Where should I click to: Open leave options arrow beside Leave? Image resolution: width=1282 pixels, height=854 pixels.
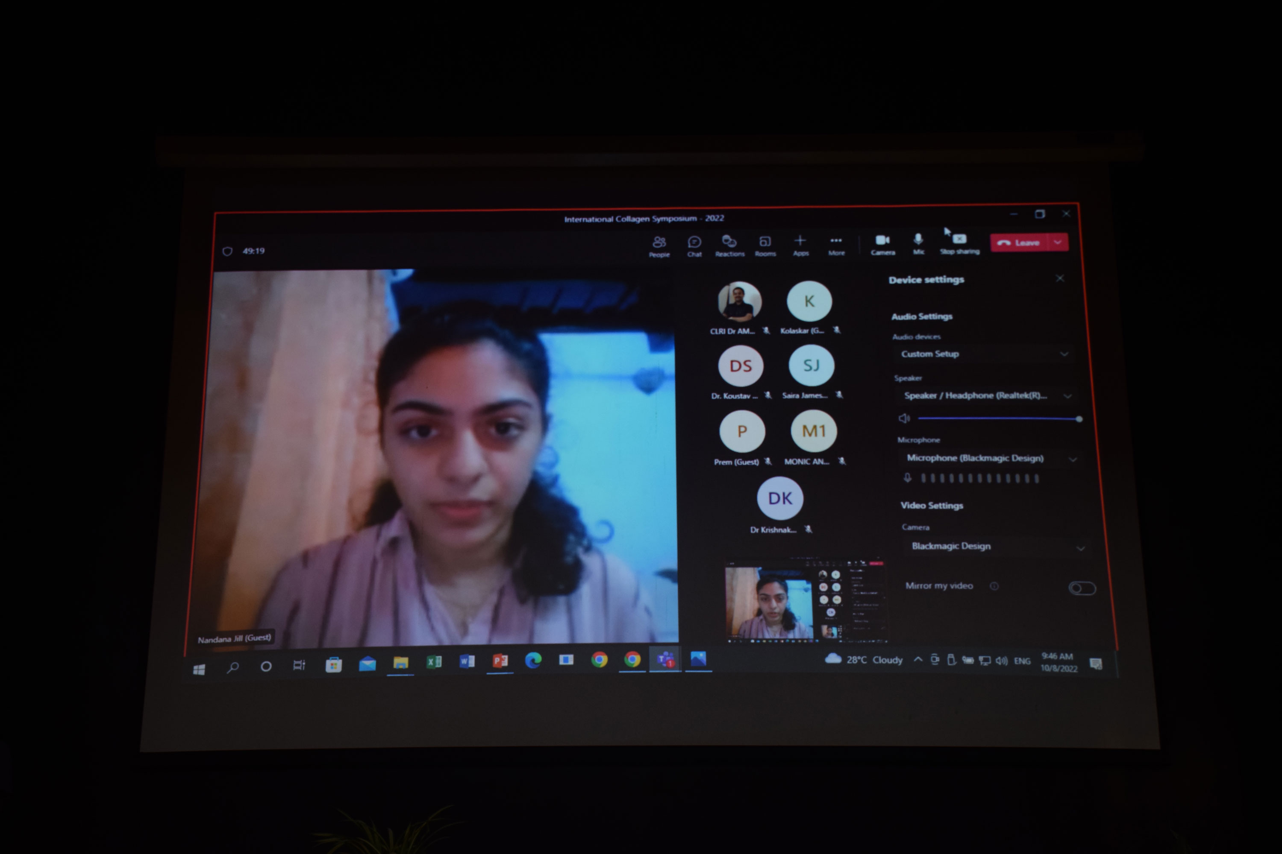coord(1058,243)
